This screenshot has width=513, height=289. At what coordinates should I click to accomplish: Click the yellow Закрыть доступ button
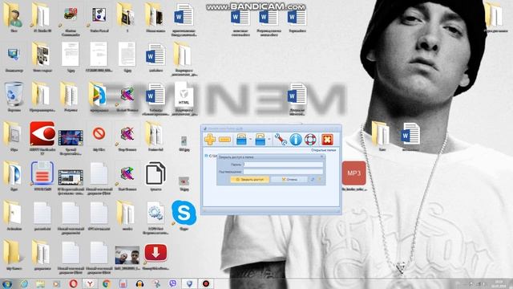(250, 180)
